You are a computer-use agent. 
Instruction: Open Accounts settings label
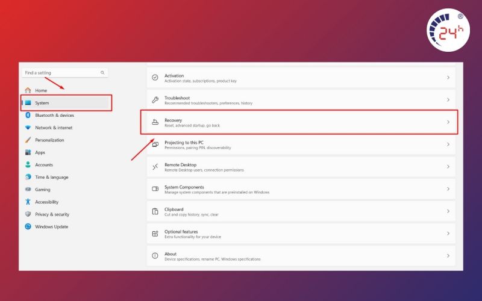[x=44, y=164]
